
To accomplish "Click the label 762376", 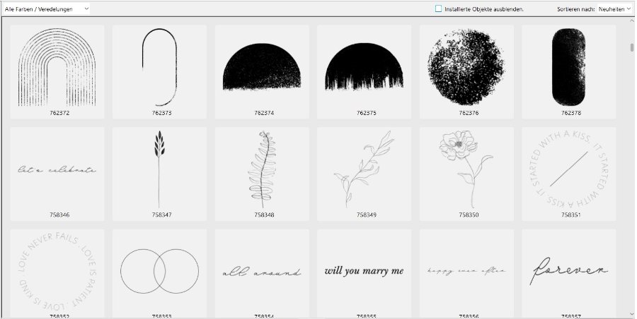I will tap(469, 113).
